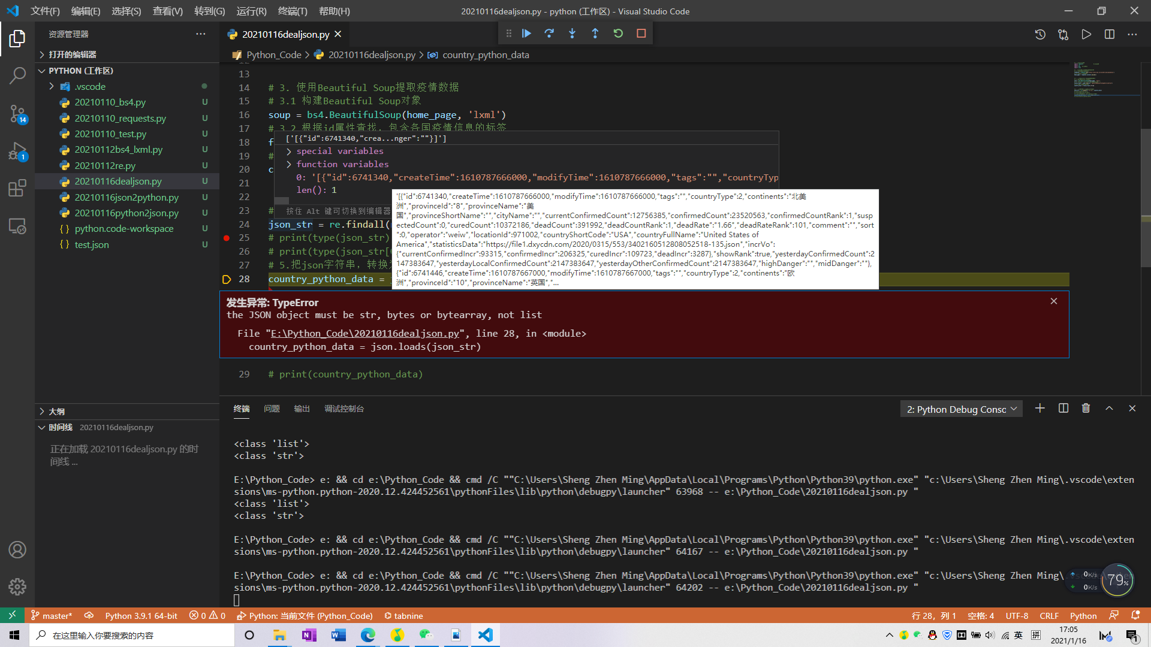The width and height of the screenshot is (1151, 647).
Task: Toggle the split editor layout
Action: [x=1109, y=34]
